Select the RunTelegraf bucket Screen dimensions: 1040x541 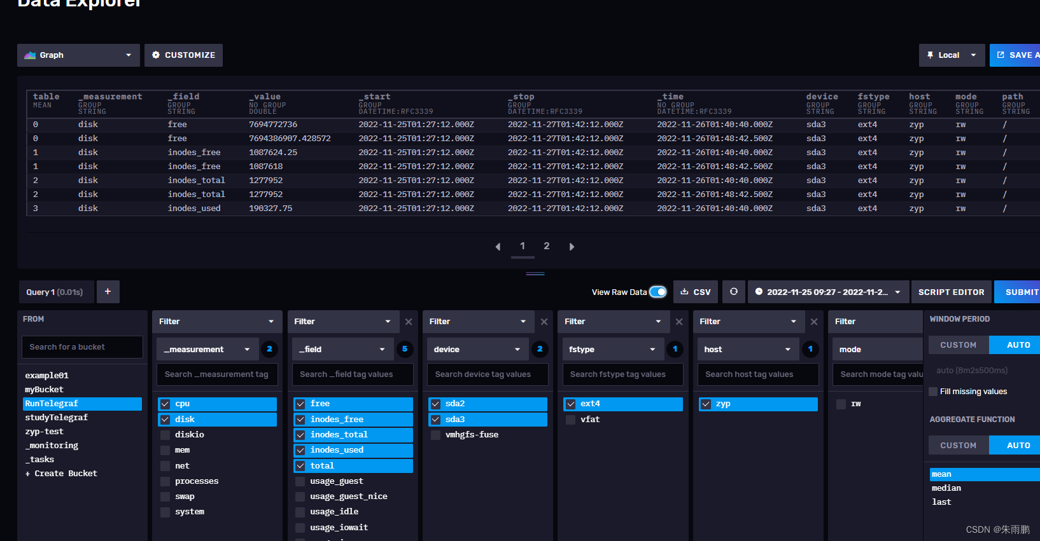click(82, 404)
